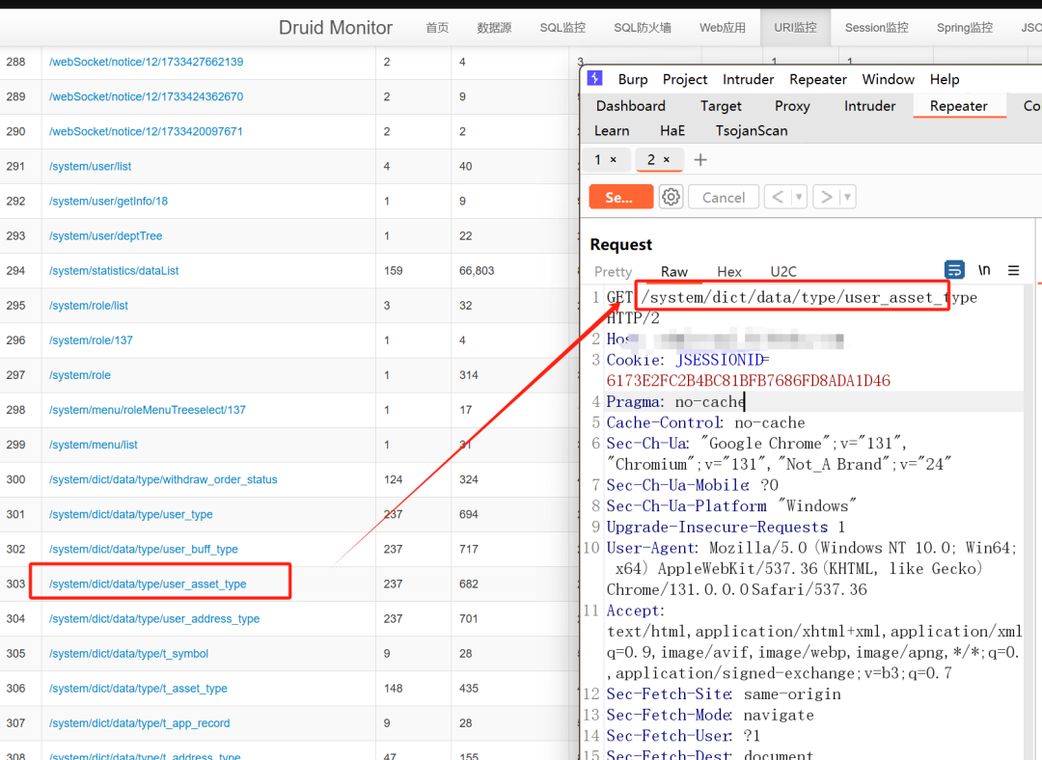
Task: Open Druid 数据源 nav item
Action: 494,27
